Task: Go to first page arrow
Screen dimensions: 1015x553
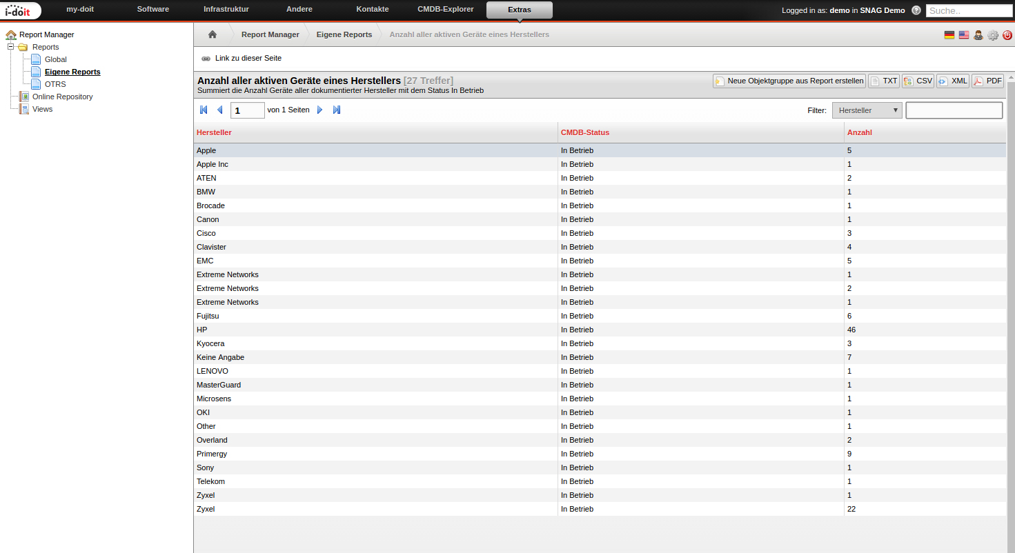Action: point(204,110)
